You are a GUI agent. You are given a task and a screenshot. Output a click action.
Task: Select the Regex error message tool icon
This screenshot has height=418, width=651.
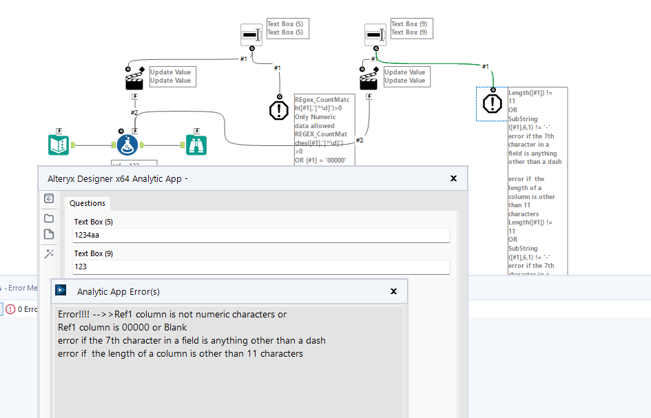279,110
